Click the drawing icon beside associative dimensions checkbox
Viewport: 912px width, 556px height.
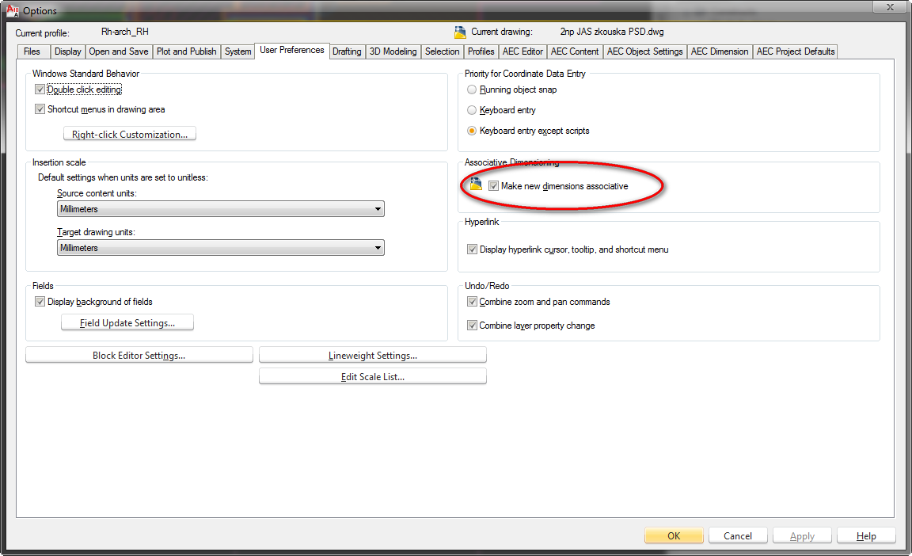[x=475, y=185]
